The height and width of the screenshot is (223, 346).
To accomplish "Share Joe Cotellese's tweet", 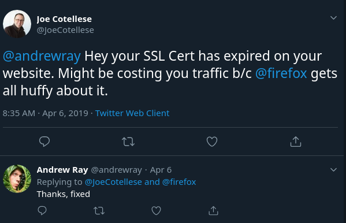I will click(296, 142).
